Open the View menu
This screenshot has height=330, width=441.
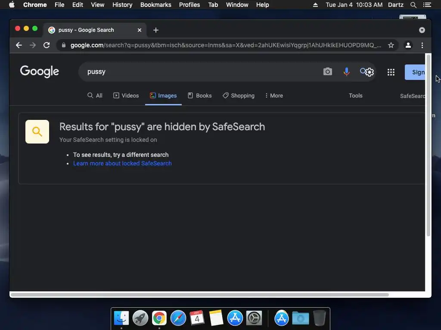[x=98, y=5]
